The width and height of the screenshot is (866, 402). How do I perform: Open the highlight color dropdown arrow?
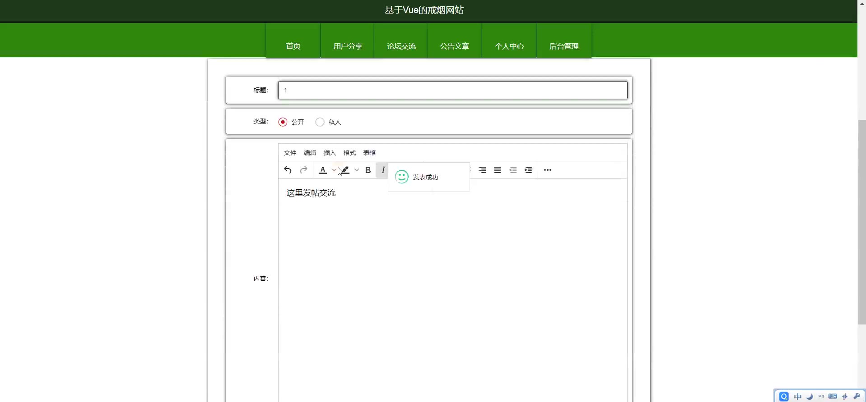357,170
